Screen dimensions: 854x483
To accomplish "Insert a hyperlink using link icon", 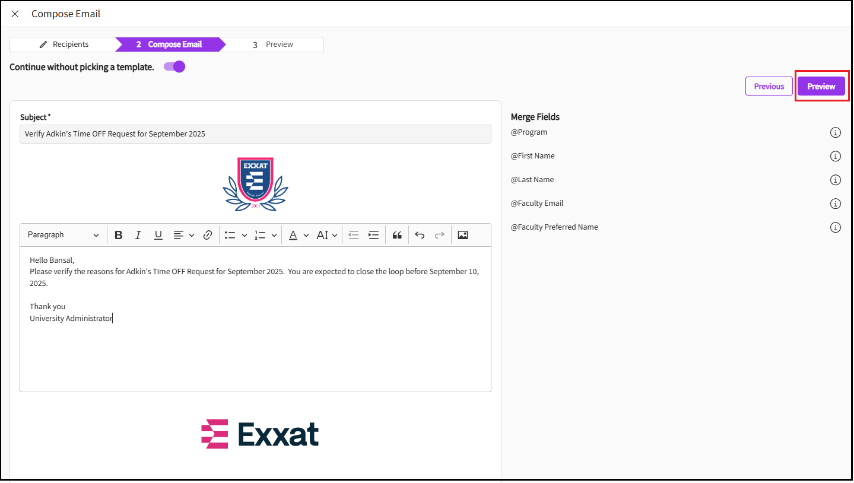I will point(208,235).
